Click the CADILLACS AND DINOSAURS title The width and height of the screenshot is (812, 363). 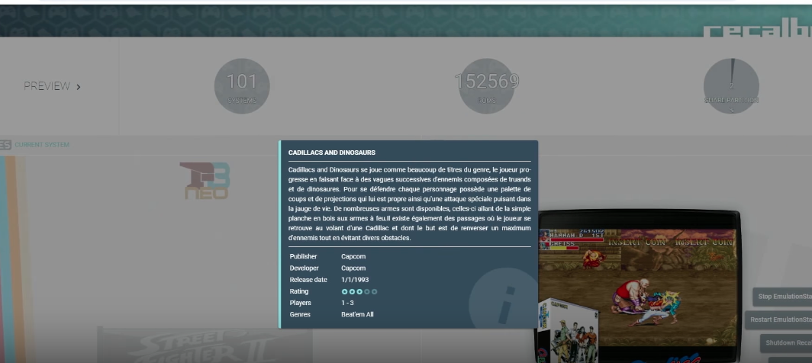pyautogui.click(x=332, y=153)
